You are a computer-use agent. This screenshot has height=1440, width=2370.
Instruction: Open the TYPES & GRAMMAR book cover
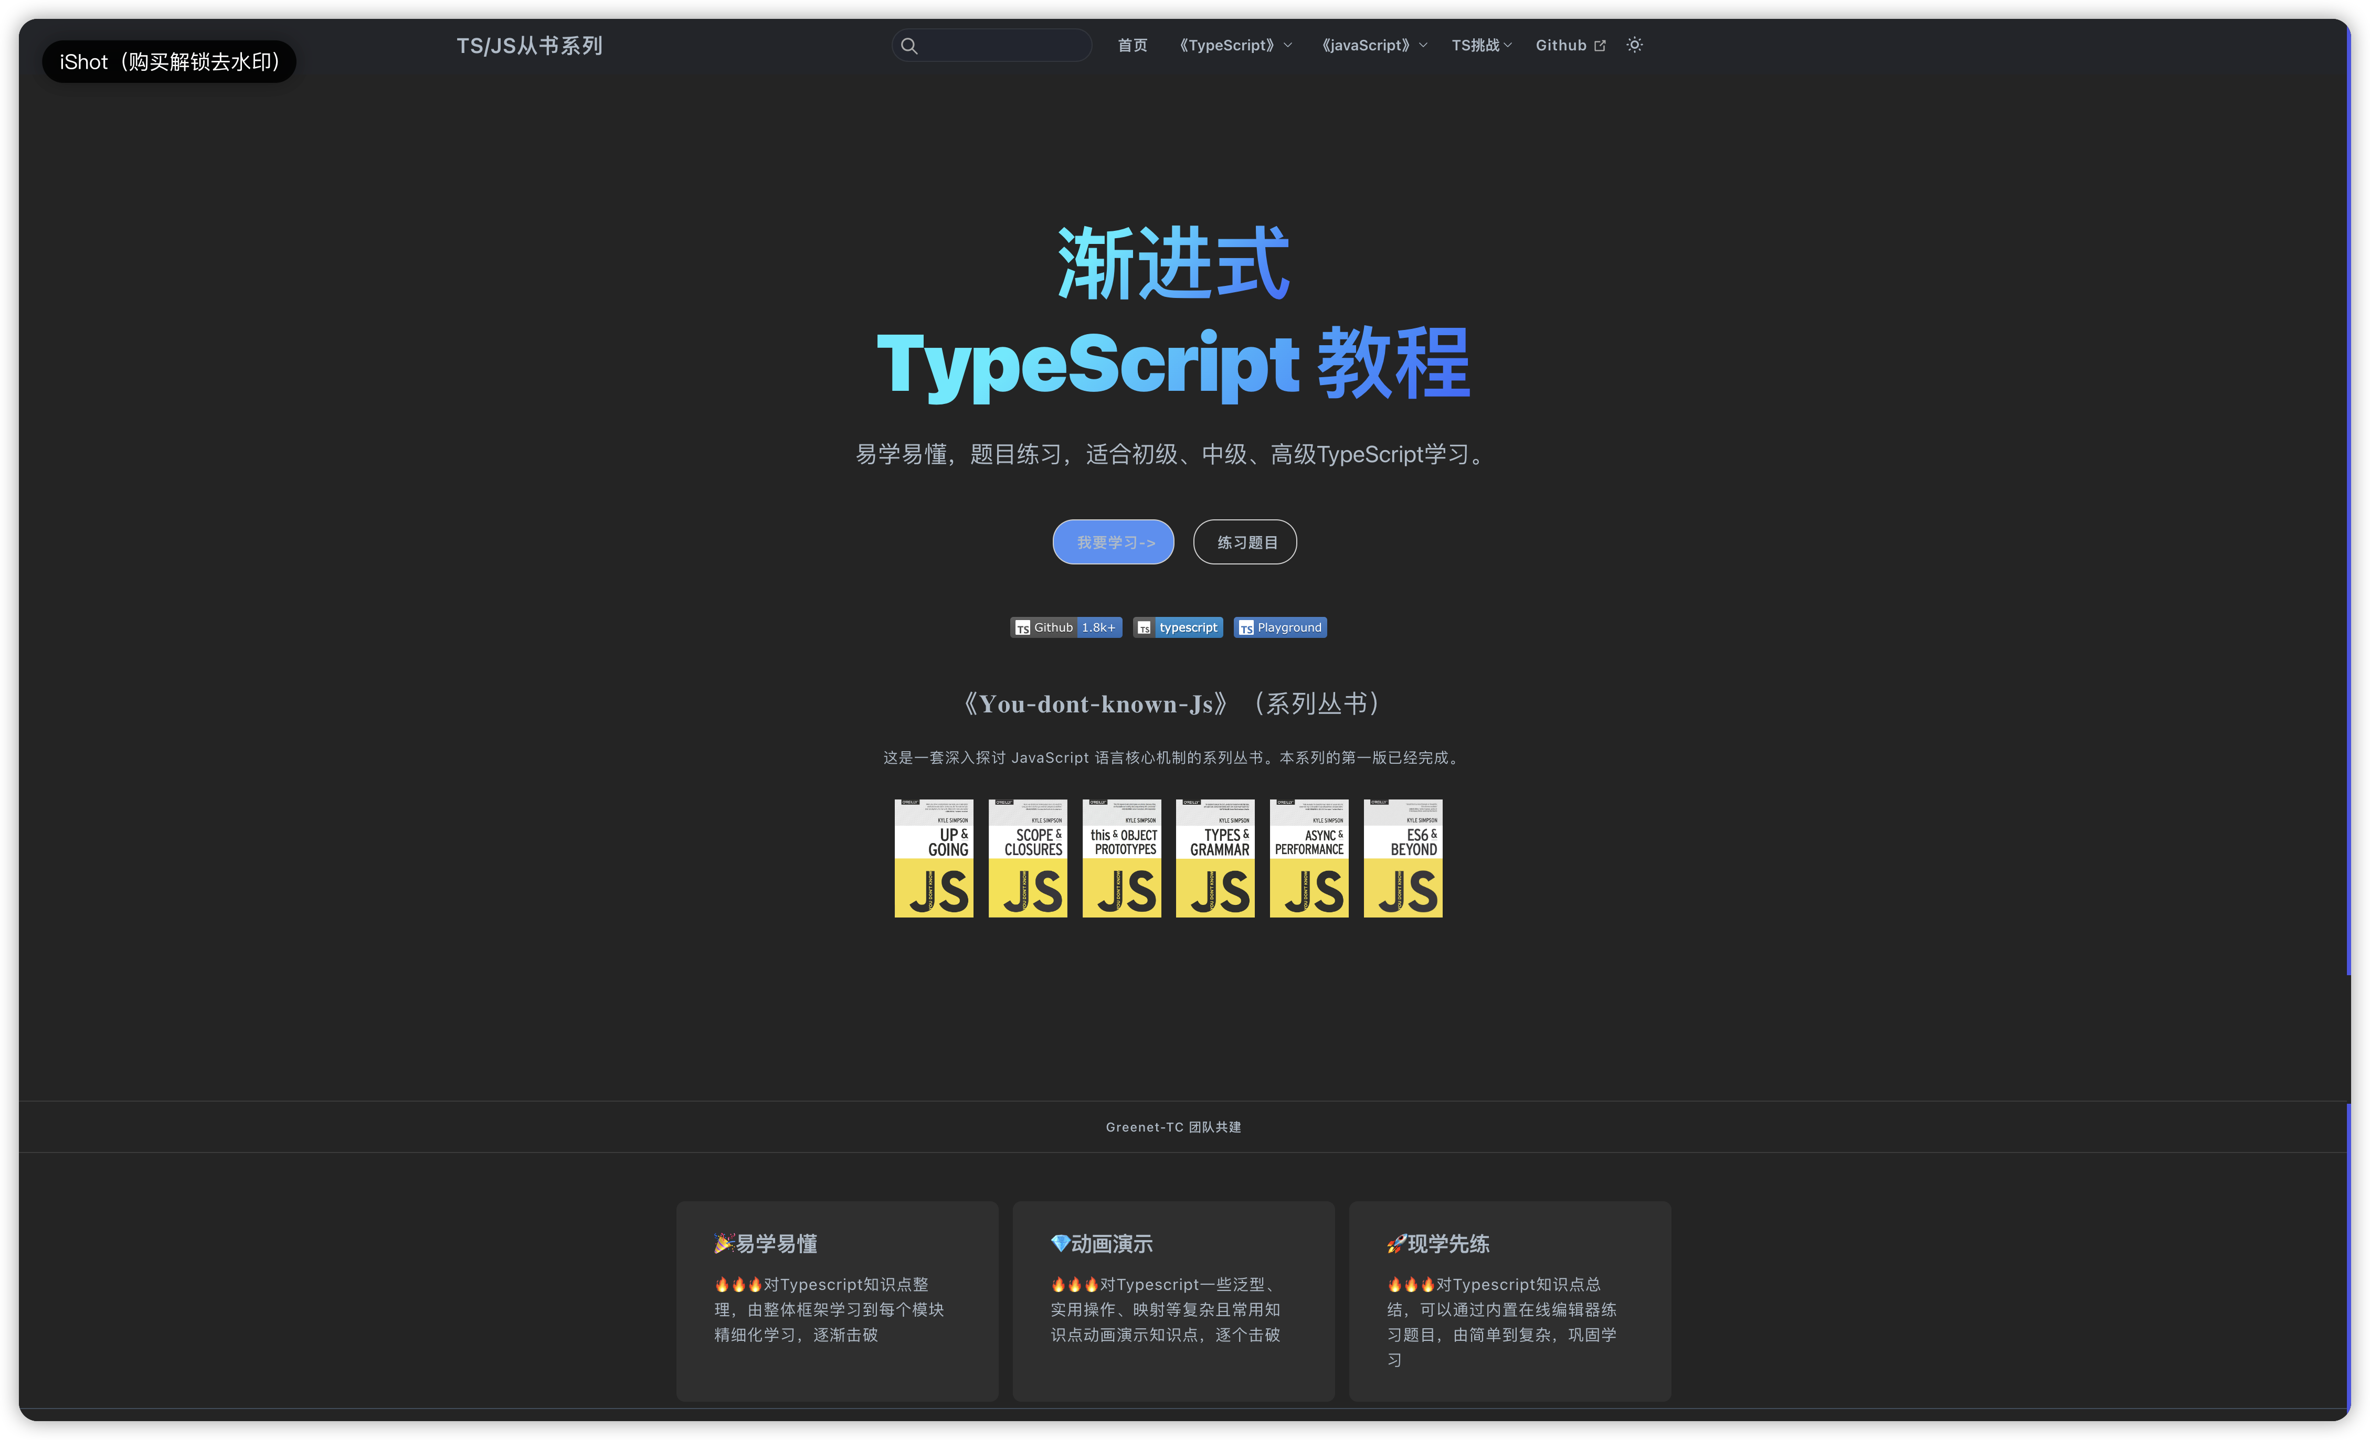(x=1215, y=858)
